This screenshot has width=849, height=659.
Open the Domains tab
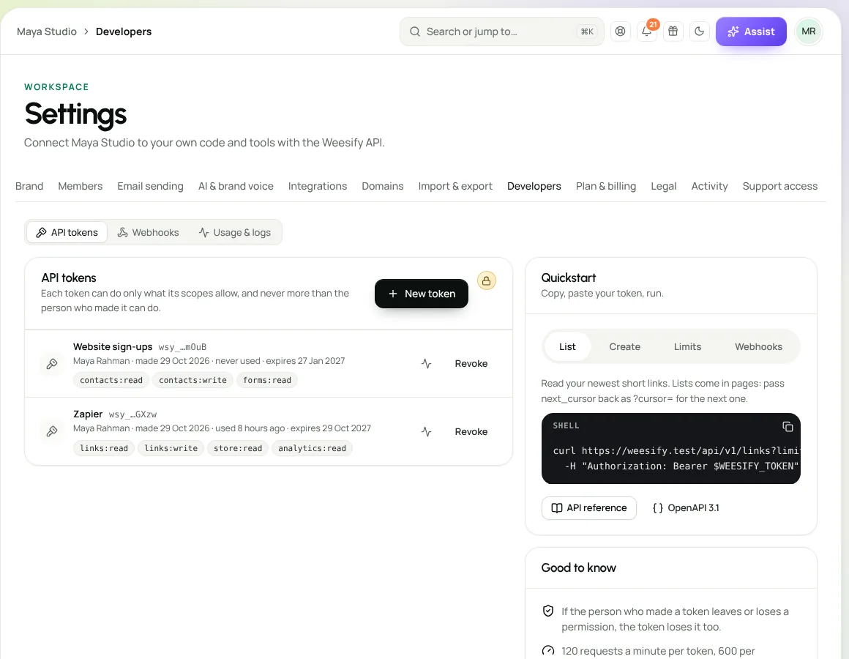[382, 186]
